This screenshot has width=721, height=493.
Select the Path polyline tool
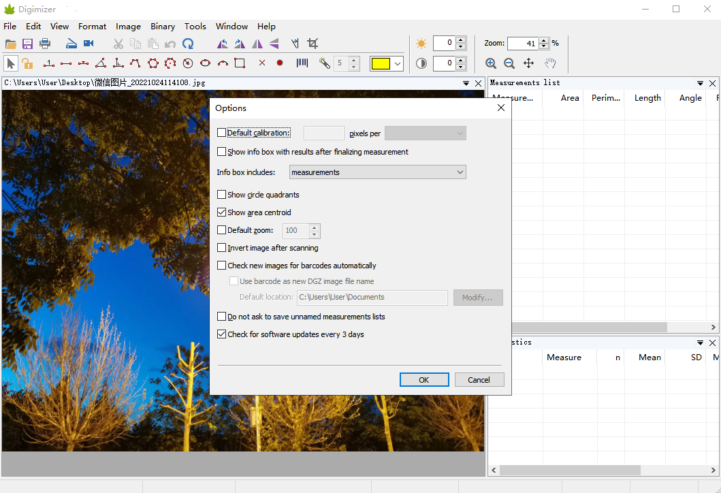135,63
